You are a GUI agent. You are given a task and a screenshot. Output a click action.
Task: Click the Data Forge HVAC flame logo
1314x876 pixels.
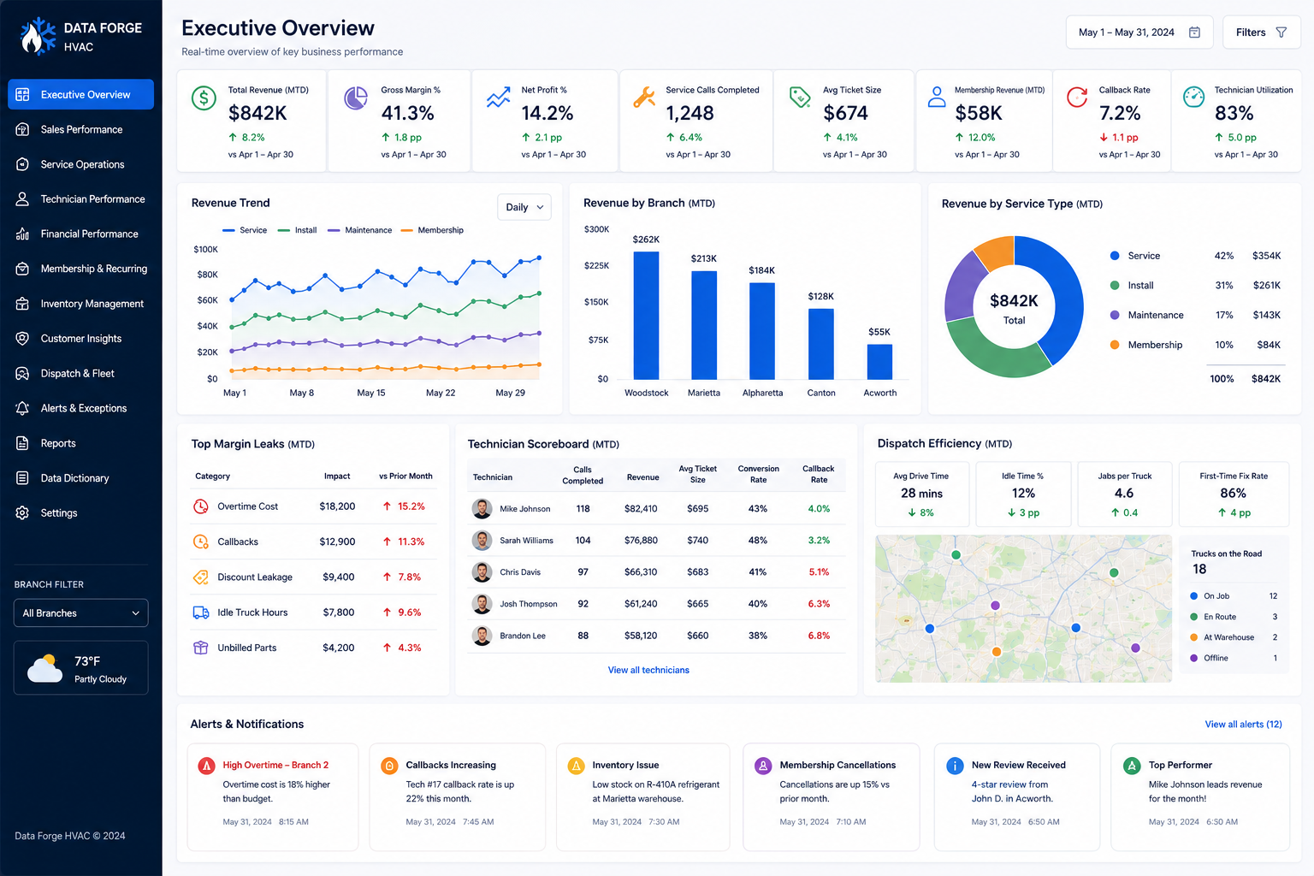coord(38,36)
